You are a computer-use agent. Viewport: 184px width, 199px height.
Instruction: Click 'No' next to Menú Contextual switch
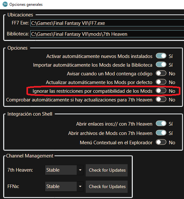172,143
